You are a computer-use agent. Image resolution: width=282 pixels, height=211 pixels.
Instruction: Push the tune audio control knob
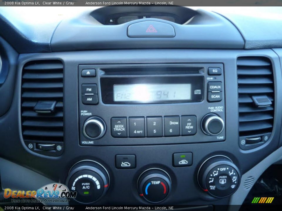click(213, 124)
